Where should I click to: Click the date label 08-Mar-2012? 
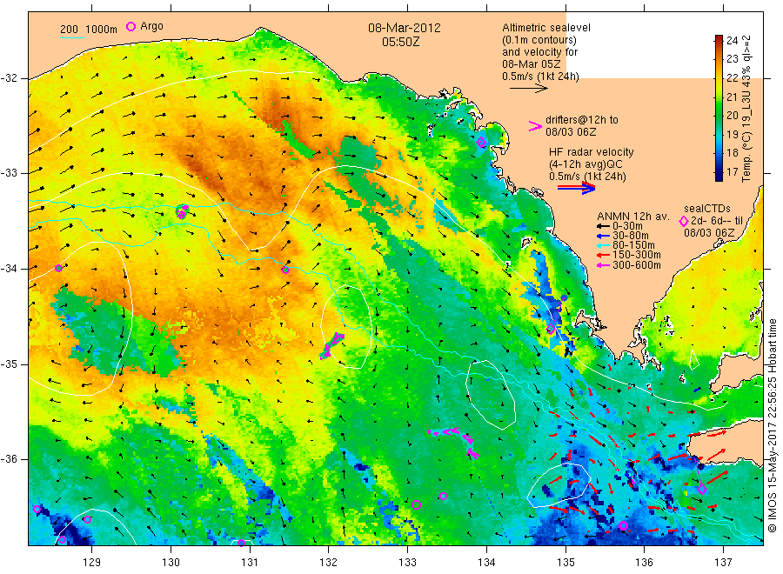pyautogui.click(x=405, y=28)
